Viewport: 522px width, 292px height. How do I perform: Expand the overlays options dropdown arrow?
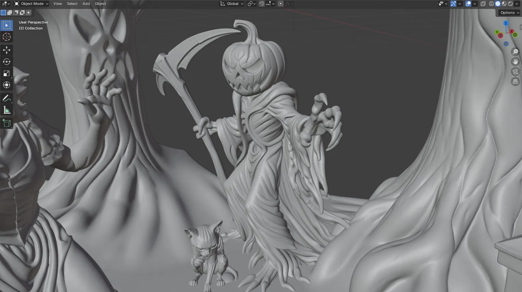(x=475, y=4)
